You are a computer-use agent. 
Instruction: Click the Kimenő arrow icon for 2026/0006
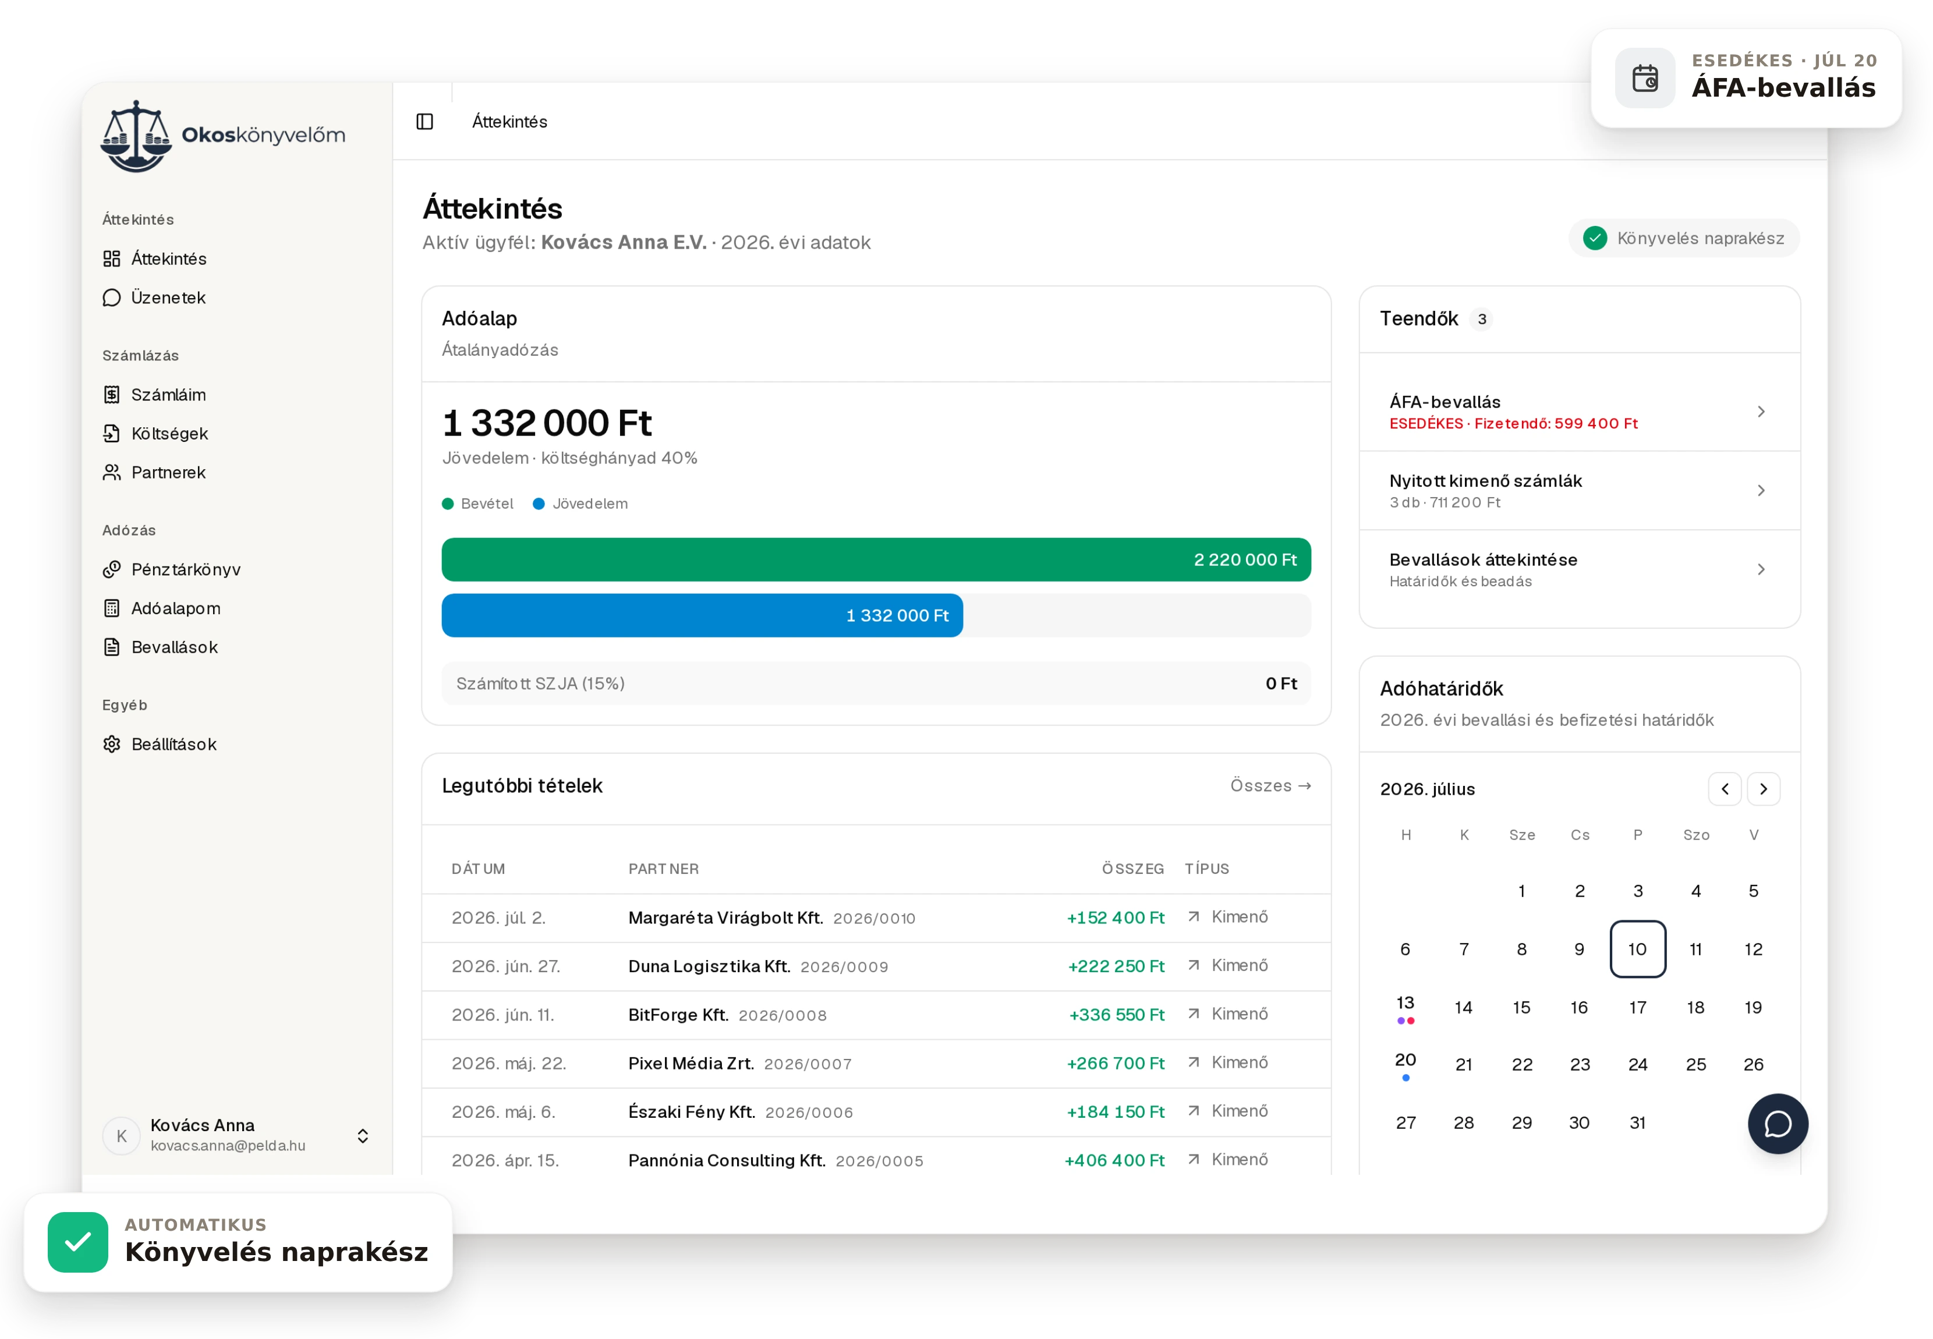[1194, 1111]
